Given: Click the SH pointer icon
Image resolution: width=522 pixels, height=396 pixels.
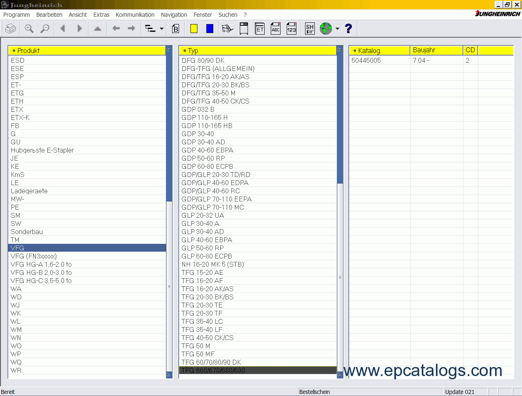Looking at the screenshot, I should [310, 29].
